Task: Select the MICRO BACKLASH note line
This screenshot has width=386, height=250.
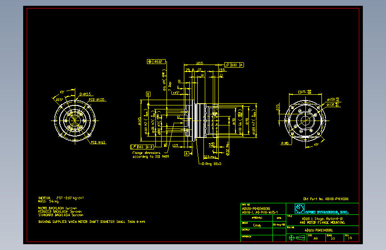Action: (57, 208)
